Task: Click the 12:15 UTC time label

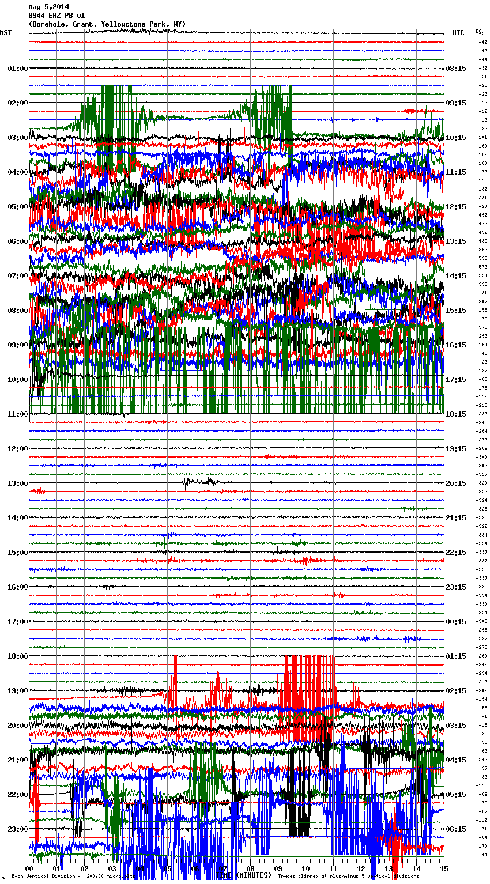Action: pos(456,206)
